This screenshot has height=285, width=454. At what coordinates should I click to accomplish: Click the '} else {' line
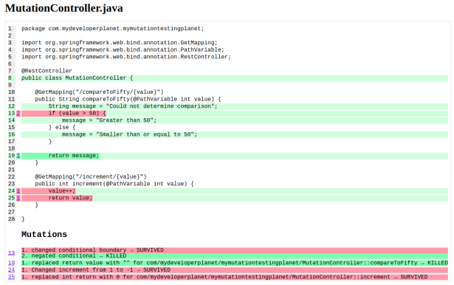(62, 127)
